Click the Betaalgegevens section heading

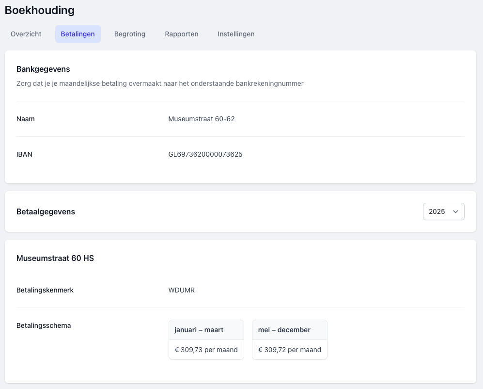(46, 211)
